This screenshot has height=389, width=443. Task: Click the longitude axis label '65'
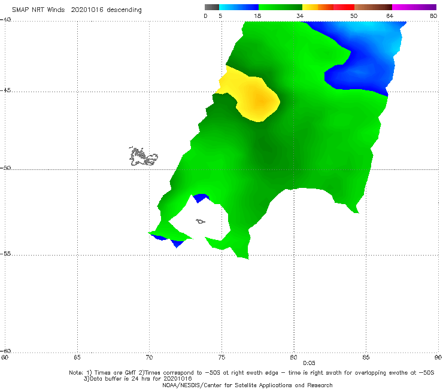[77, 358]
